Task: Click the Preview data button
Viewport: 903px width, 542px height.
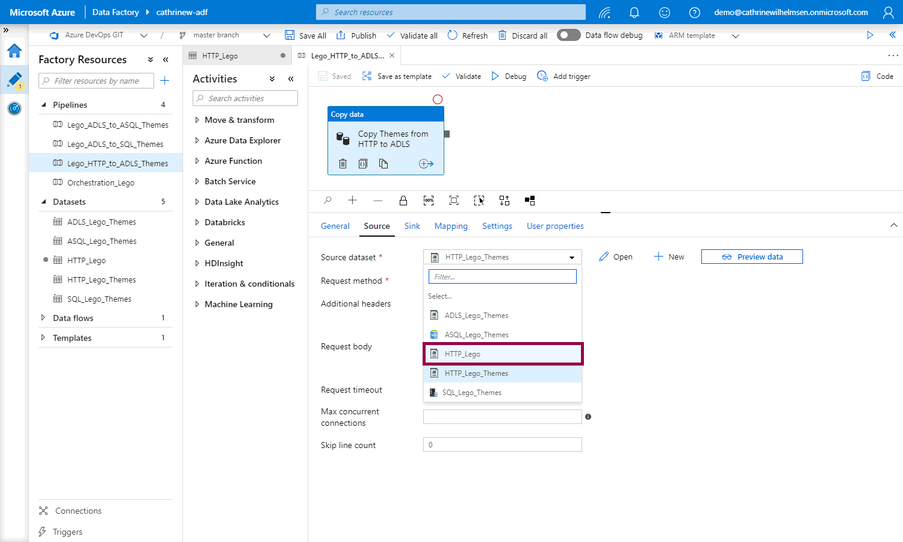Action: point(752,257)
